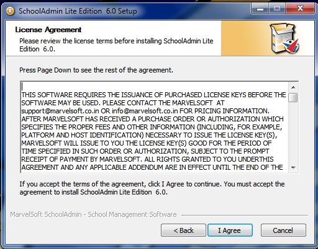The width and height of the screenshot is (318, 249).
Task: Click the License Agreement heading
Action: click(x=48, y=30)
